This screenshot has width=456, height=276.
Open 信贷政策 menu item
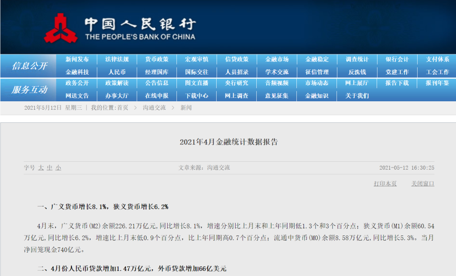pos(237,59)
